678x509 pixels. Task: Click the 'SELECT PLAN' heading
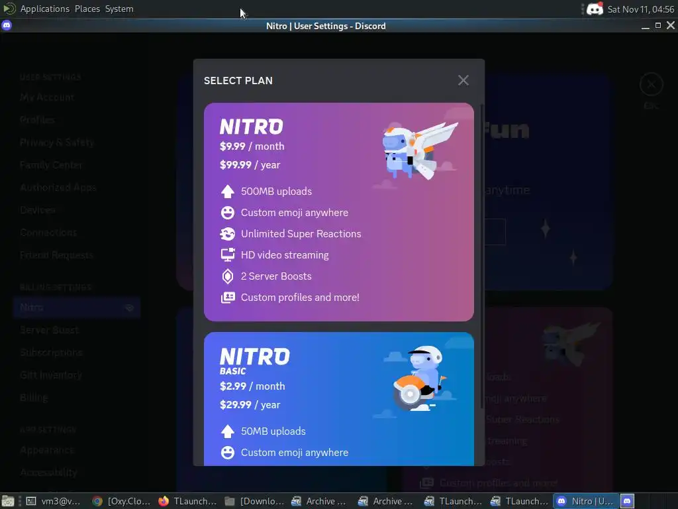(238, 80)
